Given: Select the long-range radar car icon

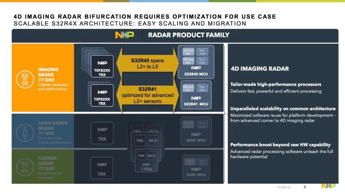Looking at the screenshot, I should coord(25,133).
